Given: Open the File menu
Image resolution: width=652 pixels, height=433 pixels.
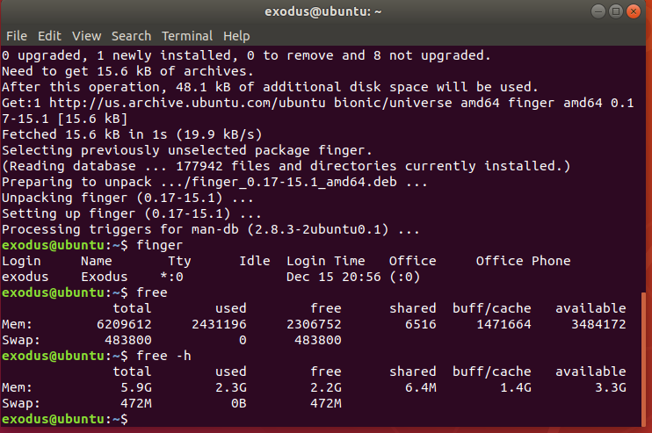Looking at the screenshot, I should 17,36.
